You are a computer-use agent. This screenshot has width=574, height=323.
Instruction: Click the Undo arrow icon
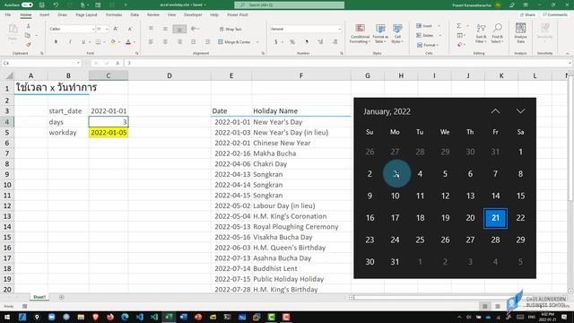pos(56,5)
